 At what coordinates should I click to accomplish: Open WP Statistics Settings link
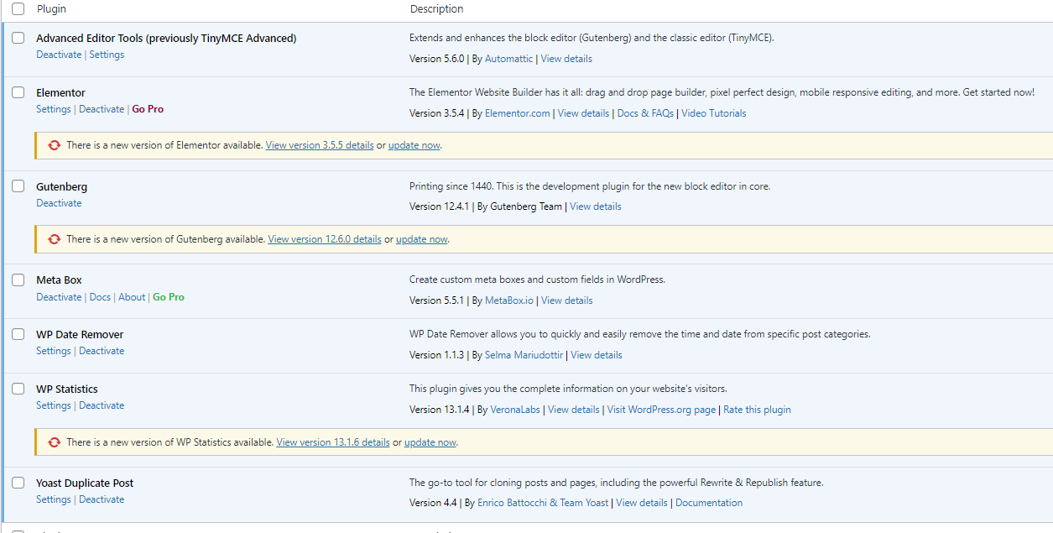point(54,405)
